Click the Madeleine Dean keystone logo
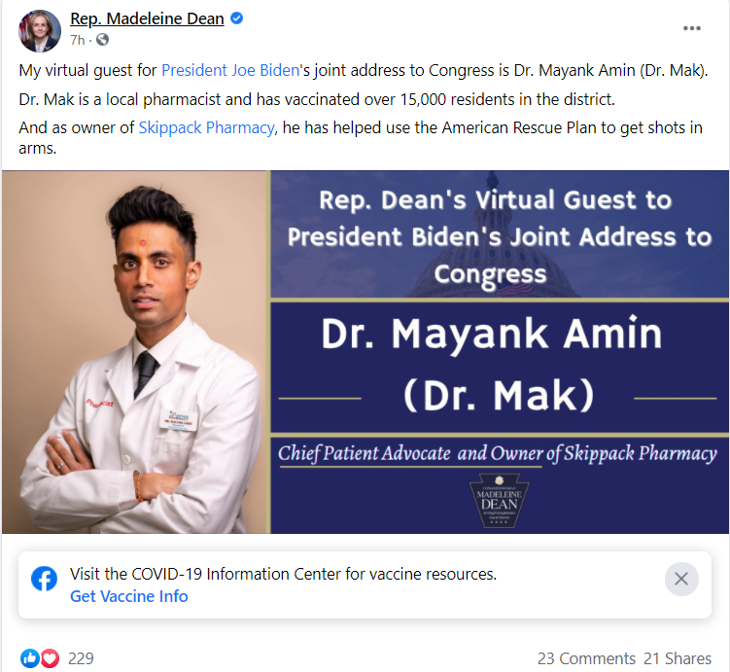Viewport: 730px width, 672px height. click(x=499, y=501)
